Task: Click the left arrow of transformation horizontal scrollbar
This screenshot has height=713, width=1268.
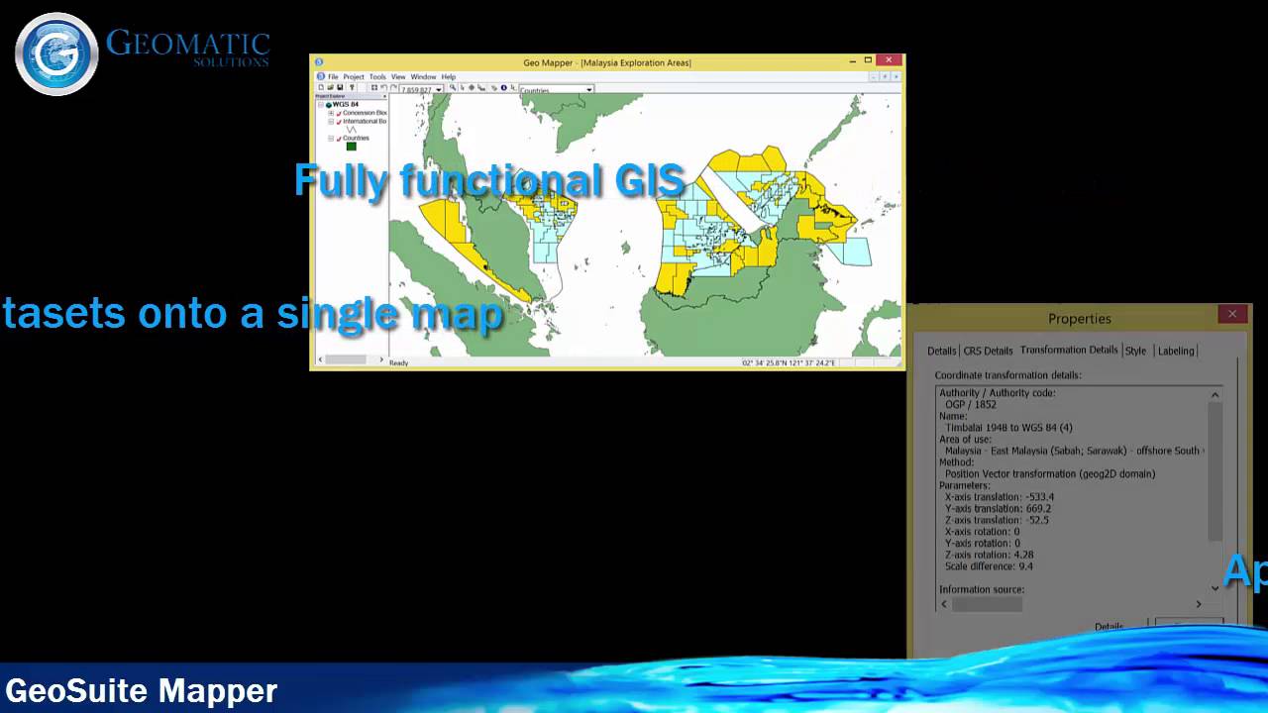Action: point(943,604)
